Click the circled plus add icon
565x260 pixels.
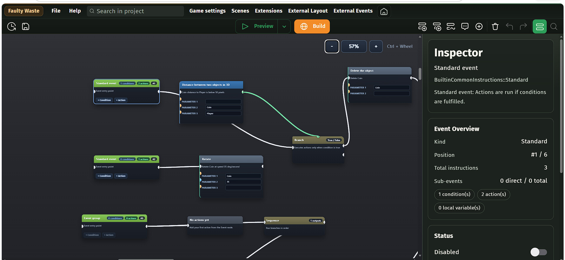pyautogui.click(x=479, y=27)
